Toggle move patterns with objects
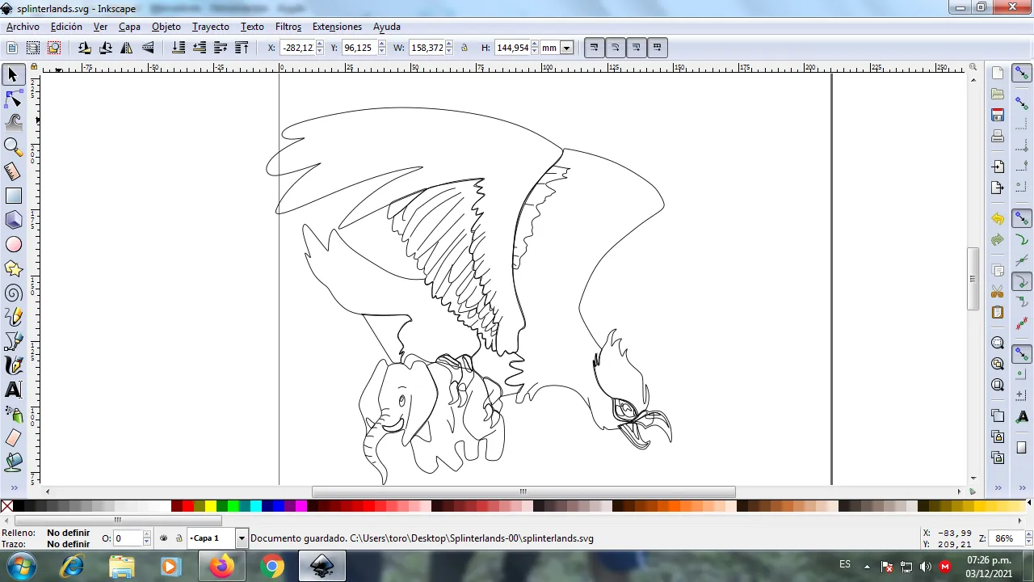This screenshot has width=1034, height=582. click(x=657, y=48)
